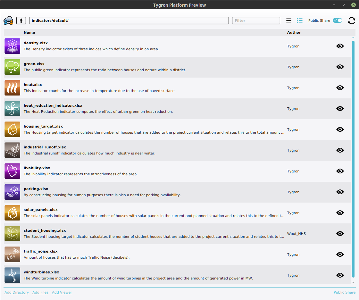This screenshot has height=300, width=359.
Task: Toggle eye icon for student_housing.xlsx
Action: coord(340,234)
